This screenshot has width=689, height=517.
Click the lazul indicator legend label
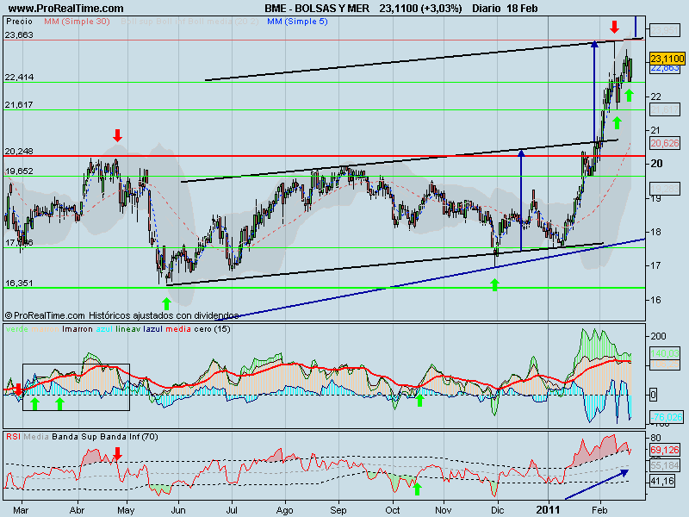coord(153,329)
